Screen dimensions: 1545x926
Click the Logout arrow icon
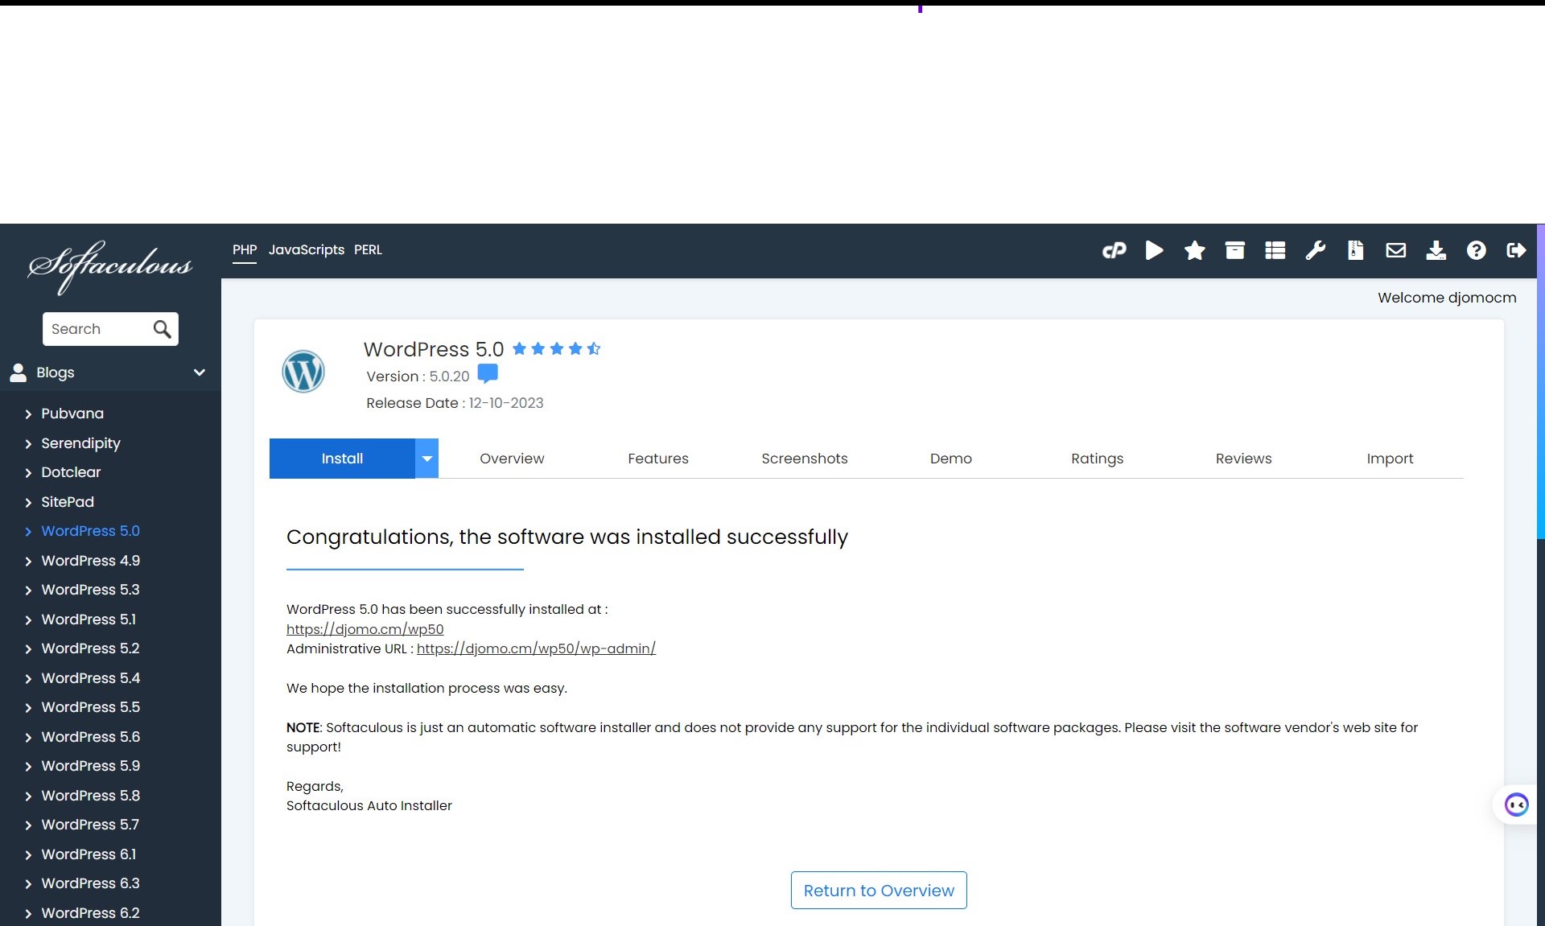[1516, 250]
